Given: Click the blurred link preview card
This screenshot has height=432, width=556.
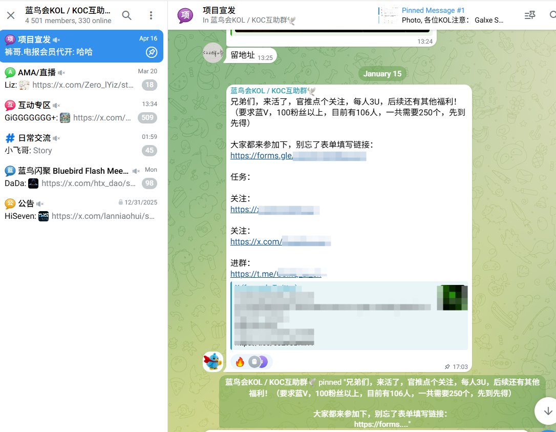Looking at the screenshot, I should tap(349, 316).
